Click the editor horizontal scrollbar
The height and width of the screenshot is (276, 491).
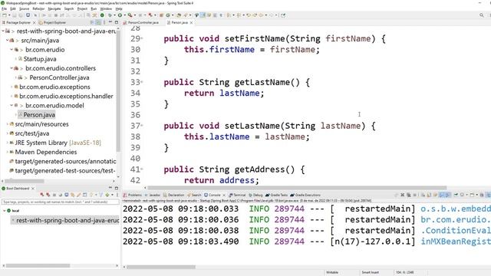pos(297,188)
